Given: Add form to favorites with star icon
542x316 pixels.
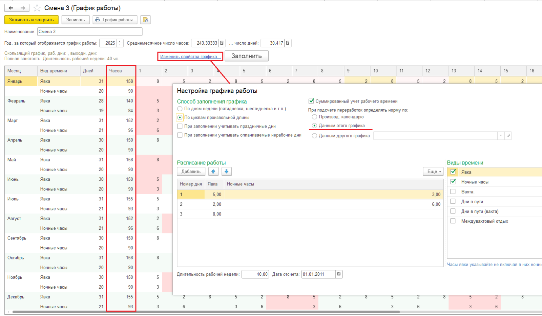Looking at the screenshot, I should click(x=37, y=8).
